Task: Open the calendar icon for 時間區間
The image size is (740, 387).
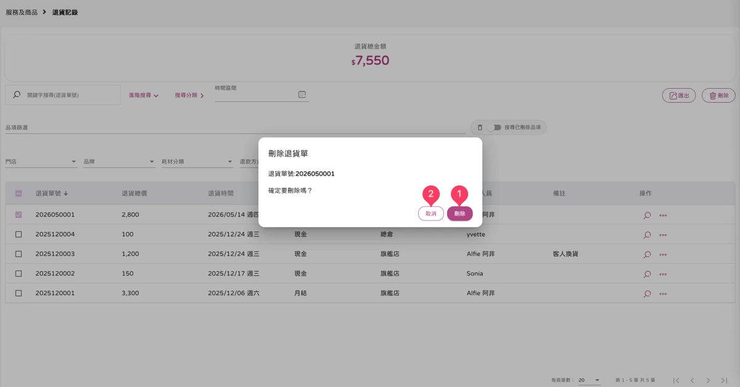Action: (302, 94)
